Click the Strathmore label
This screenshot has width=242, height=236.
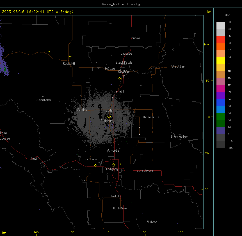(x=145, y=170)
